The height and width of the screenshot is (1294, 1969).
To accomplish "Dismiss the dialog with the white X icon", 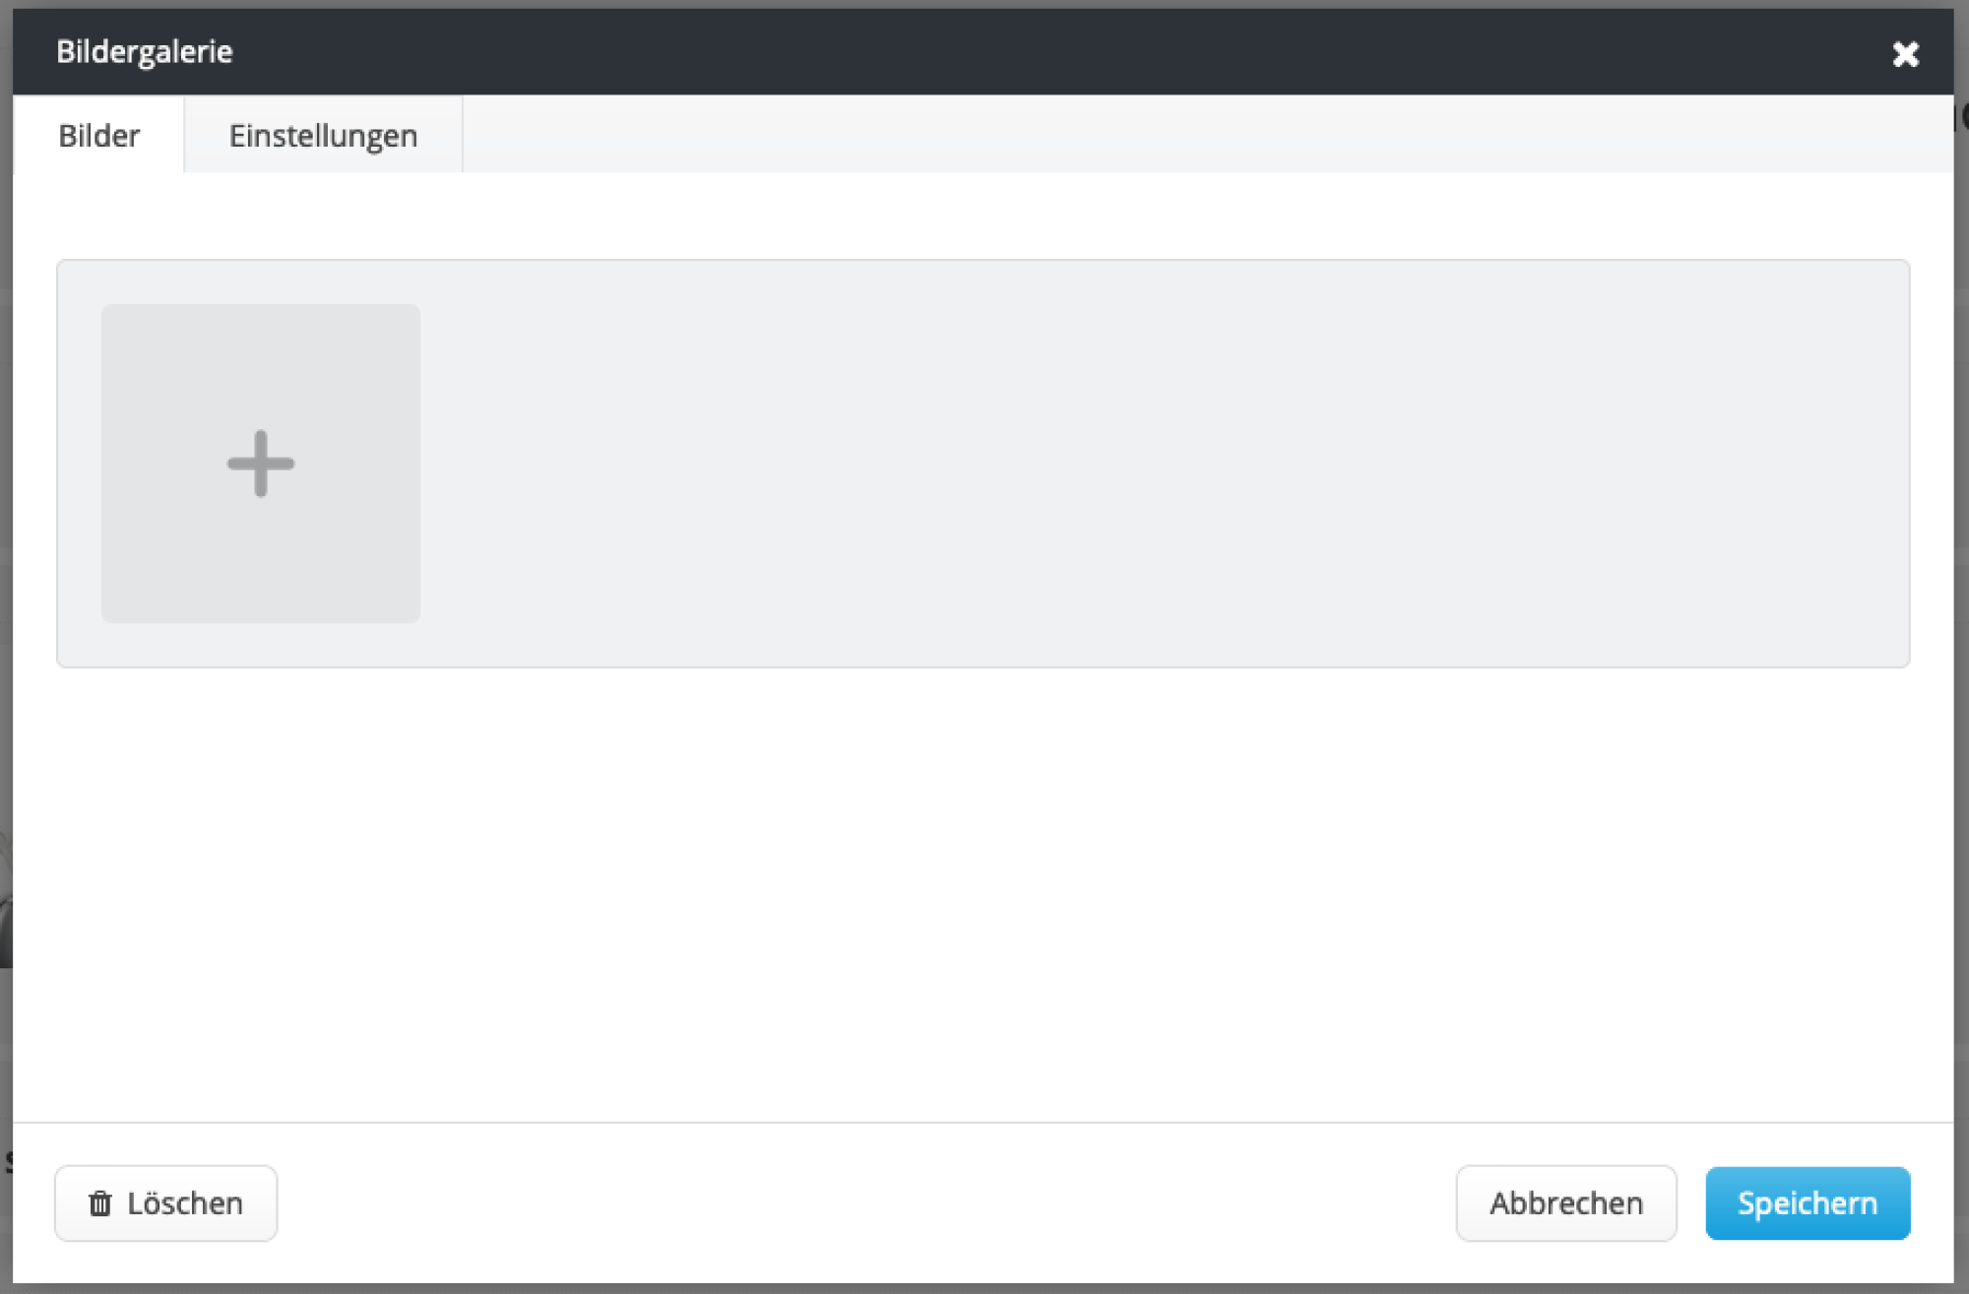I will (x=1905, y=53).
